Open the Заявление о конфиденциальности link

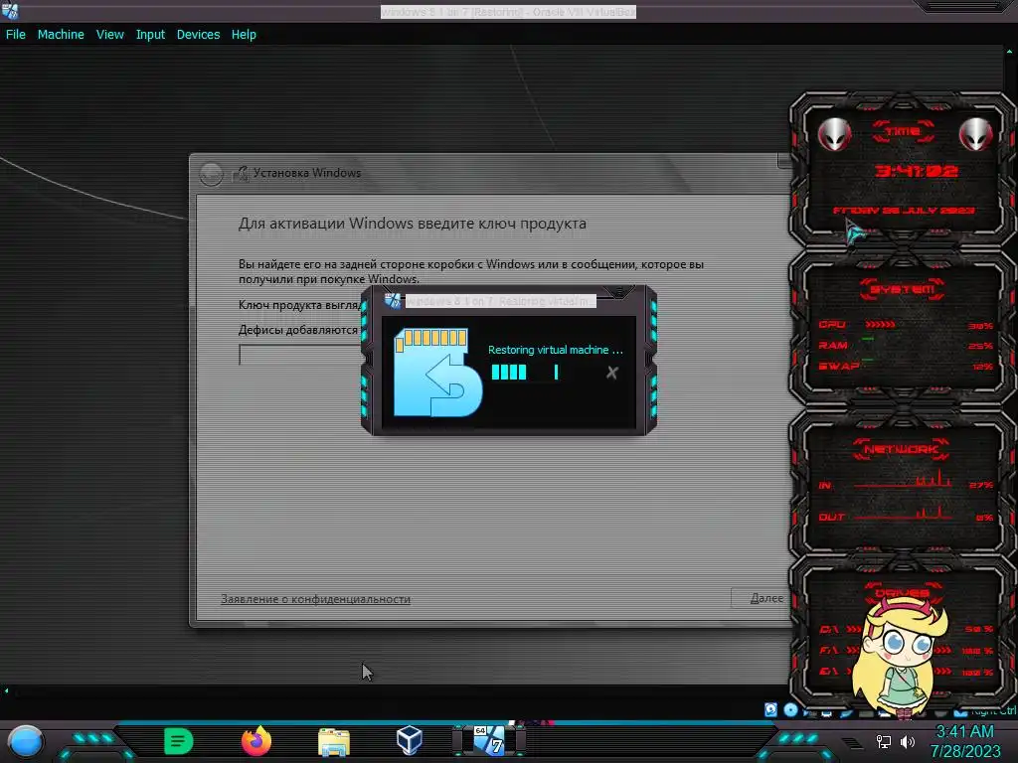pyautogui.click(x=315, y=599)
